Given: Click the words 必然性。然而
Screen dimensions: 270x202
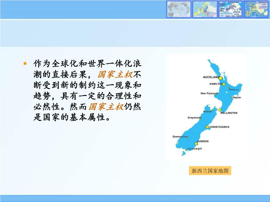Looking at the screenshot, I should (60, 107).
